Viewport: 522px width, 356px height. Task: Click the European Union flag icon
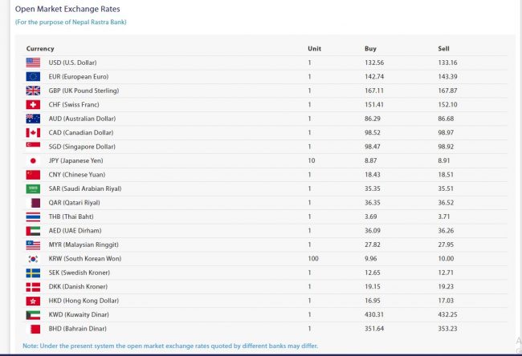pos(33,76)
